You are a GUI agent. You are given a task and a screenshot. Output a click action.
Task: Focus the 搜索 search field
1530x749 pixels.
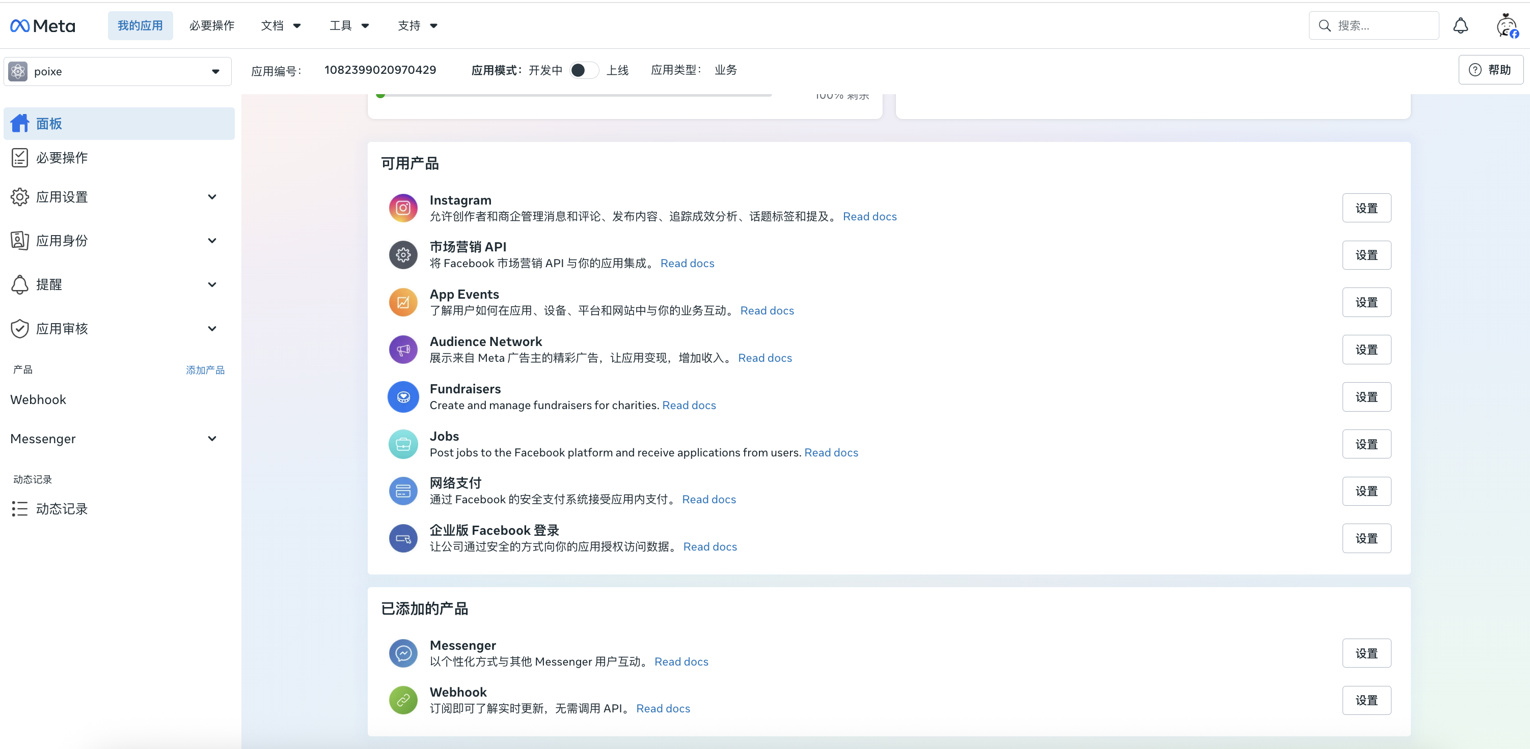pos(1374,25)
